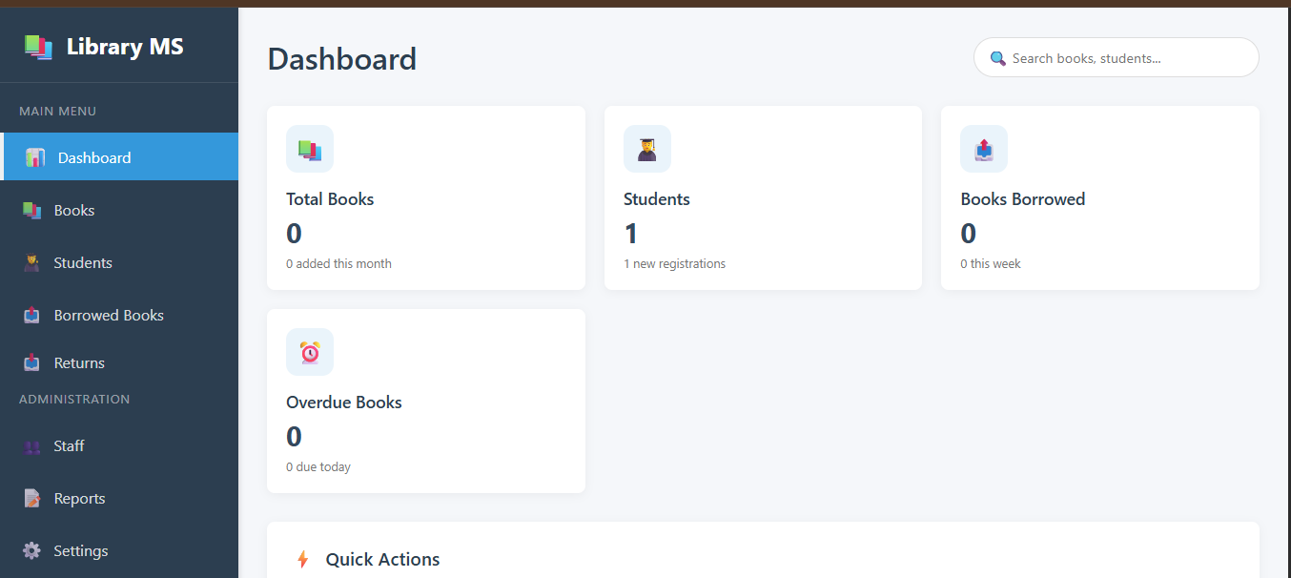Click the Staff people icon in sidebar

pyautogui.click(x=32, y=446)
